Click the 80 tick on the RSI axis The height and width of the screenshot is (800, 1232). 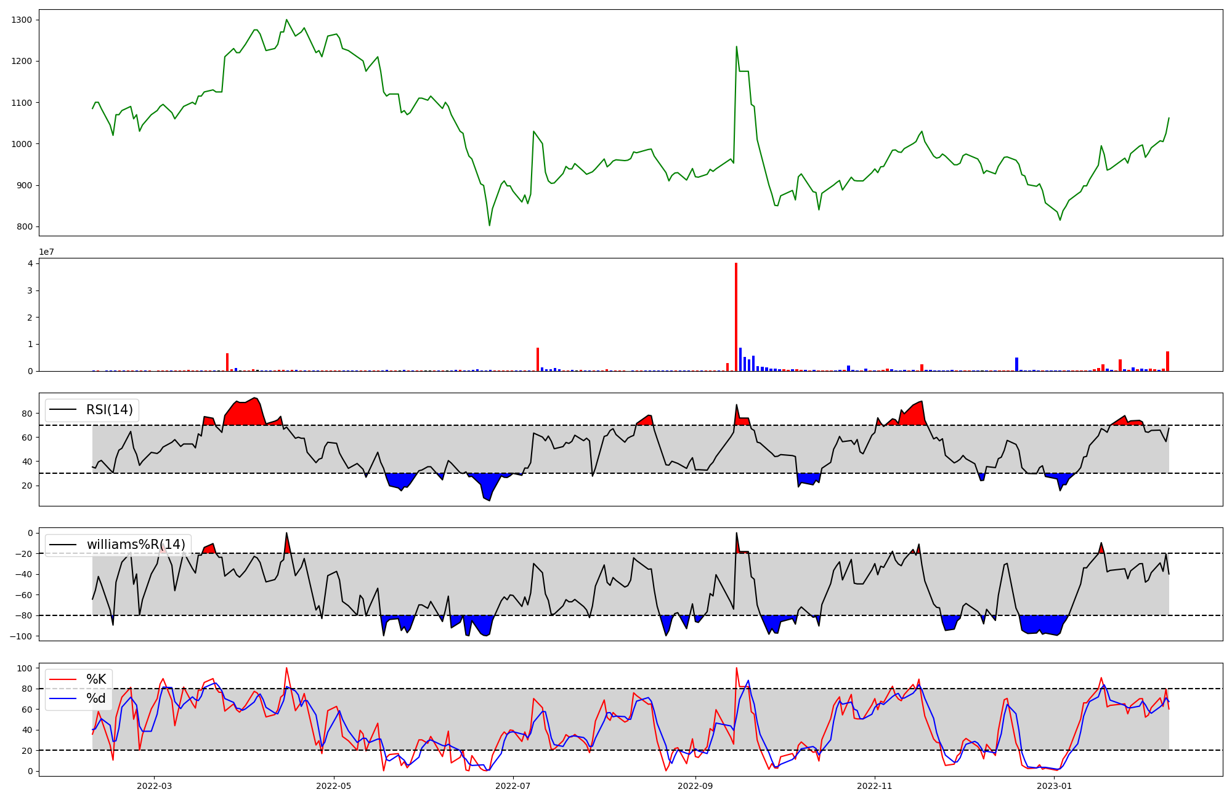click(27, 414)
